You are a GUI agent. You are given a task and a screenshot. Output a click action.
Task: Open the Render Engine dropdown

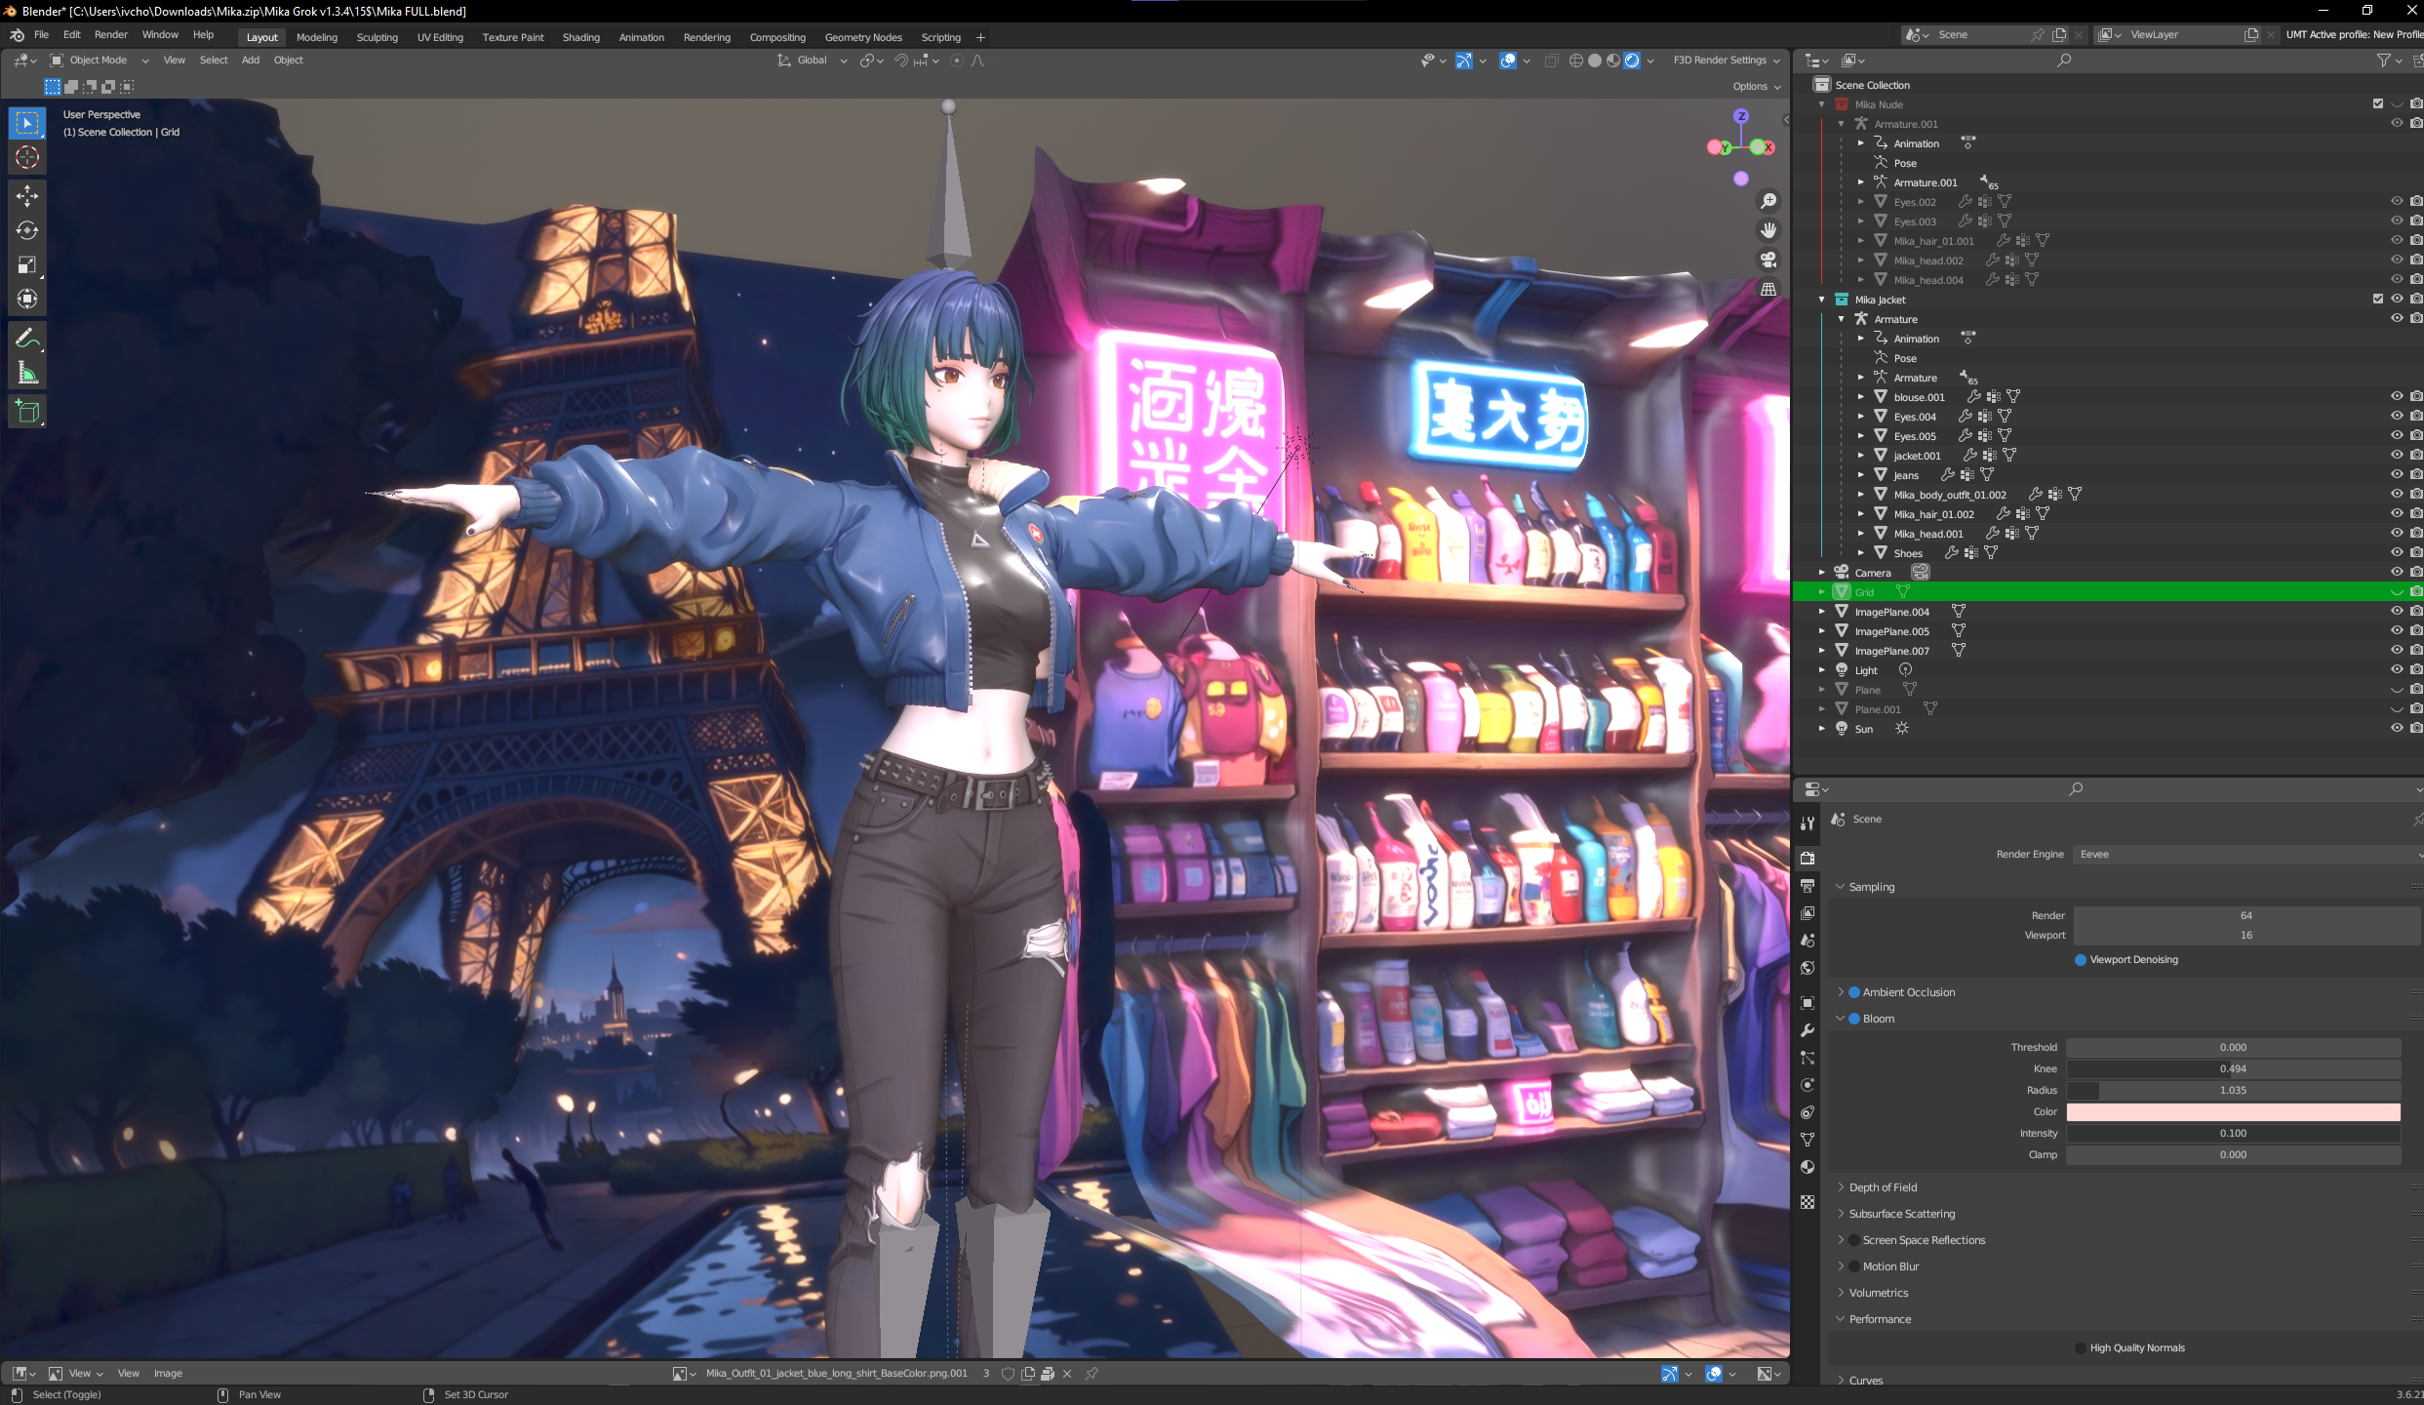2244,855
